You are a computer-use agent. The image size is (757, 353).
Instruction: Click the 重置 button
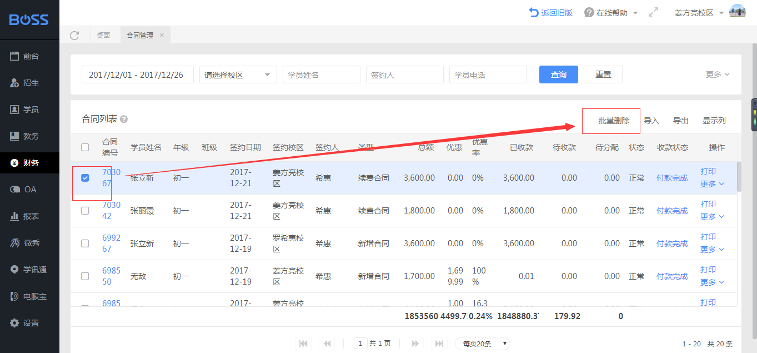click(x=603, y=74)
